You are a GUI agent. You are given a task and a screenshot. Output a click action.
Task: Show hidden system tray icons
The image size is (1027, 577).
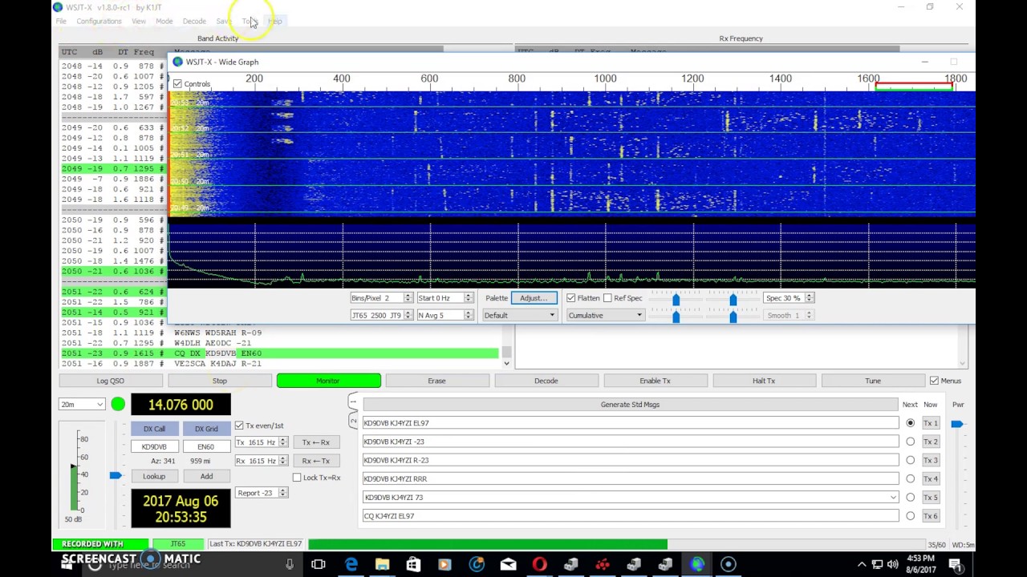862,564
